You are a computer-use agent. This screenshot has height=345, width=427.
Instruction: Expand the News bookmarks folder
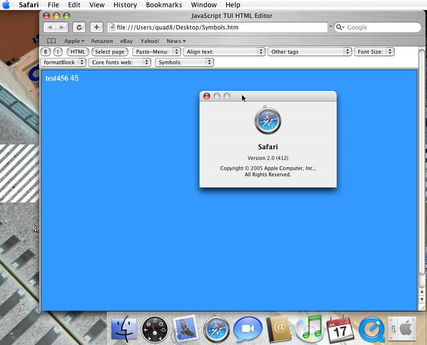(176, 41)
